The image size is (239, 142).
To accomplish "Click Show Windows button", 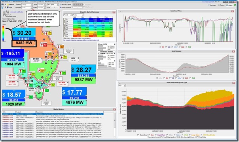I will click(66, 7).
